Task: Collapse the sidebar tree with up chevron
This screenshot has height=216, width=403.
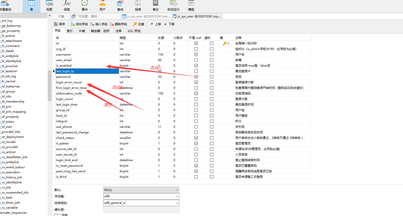Action: click(x=49, y=16)
